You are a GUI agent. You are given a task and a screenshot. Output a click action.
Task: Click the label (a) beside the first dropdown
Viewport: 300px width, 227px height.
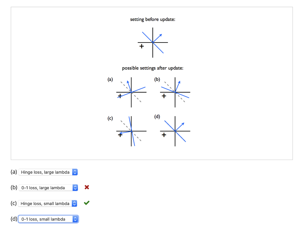(13, 172)
